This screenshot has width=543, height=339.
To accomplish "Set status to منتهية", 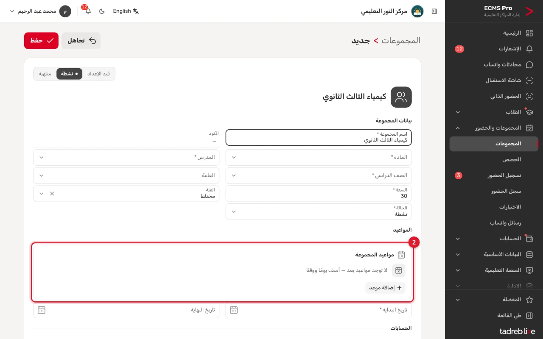I will tap(45, 74).
